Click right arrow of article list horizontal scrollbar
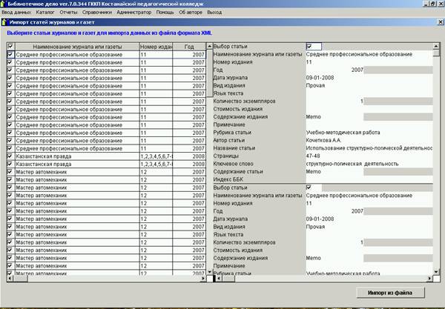The width and height of the screenshot is (445, 309). (x=203, y=279)
